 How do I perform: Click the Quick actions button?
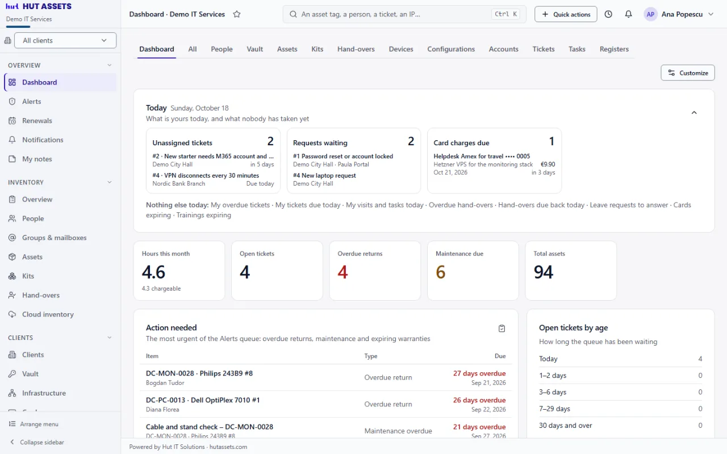tap(566, 14)
